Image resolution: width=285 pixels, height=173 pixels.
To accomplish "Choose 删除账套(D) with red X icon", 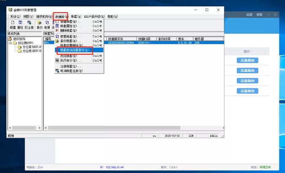I will pyautogui.click(x=79, y=30).
